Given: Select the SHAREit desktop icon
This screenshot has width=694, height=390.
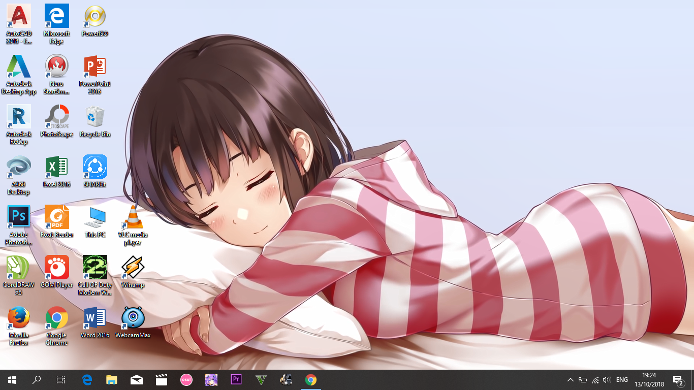Looking at the screenshot, I should point(95,171).
